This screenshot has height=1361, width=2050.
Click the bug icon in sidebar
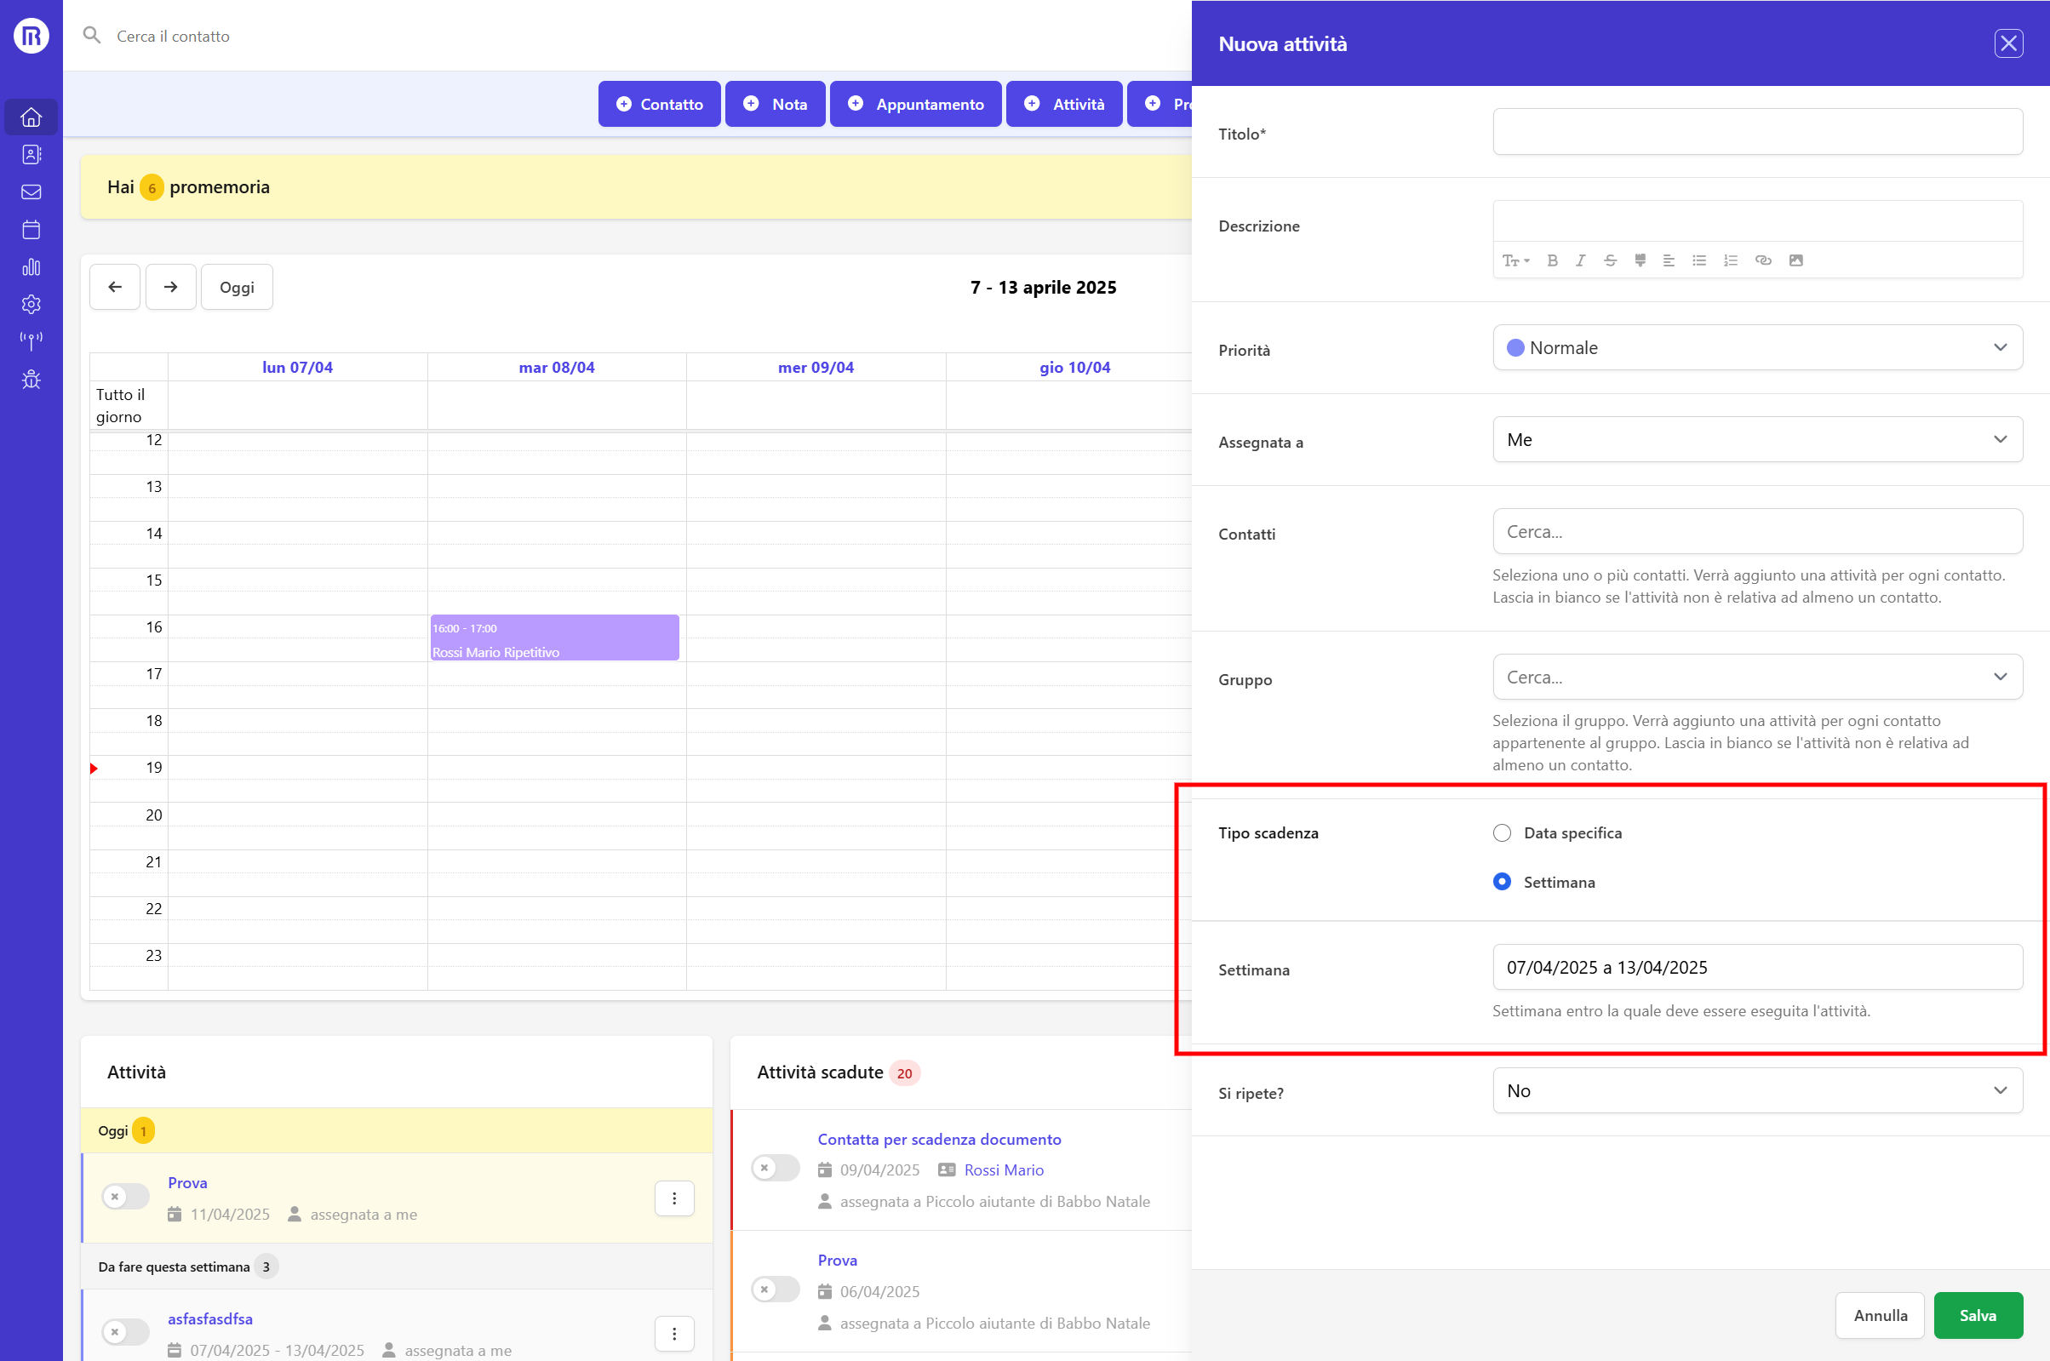tap(31, 380)
